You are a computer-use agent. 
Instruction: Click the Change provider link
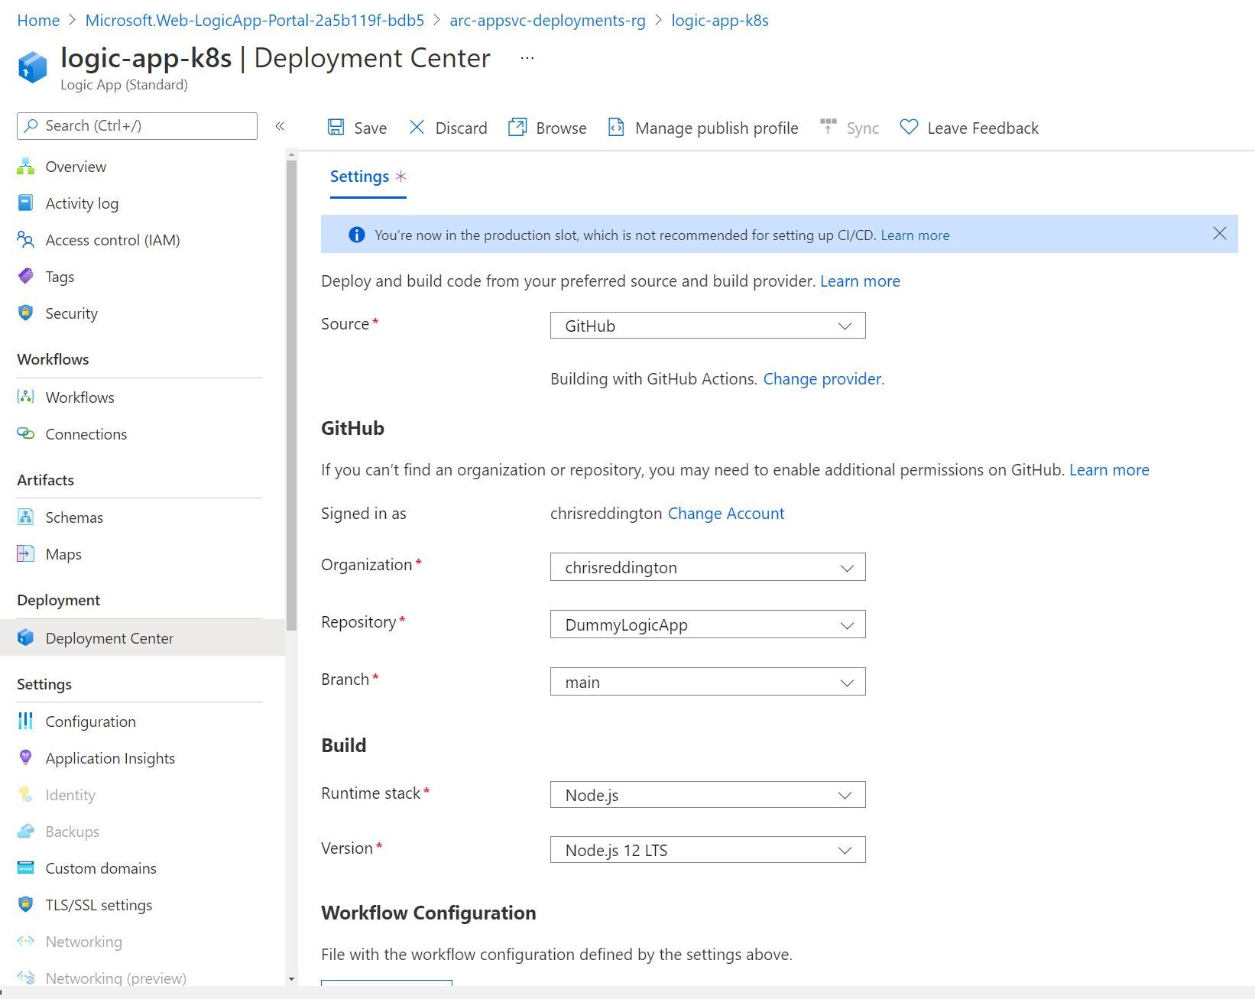click(823, 378)
